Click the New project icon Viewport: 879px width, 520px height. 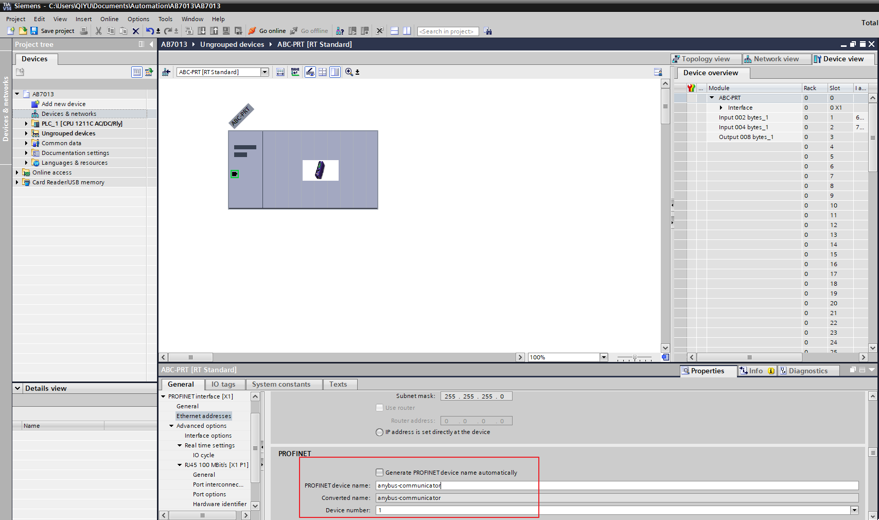pyautogui.click(x=11, y=31)
